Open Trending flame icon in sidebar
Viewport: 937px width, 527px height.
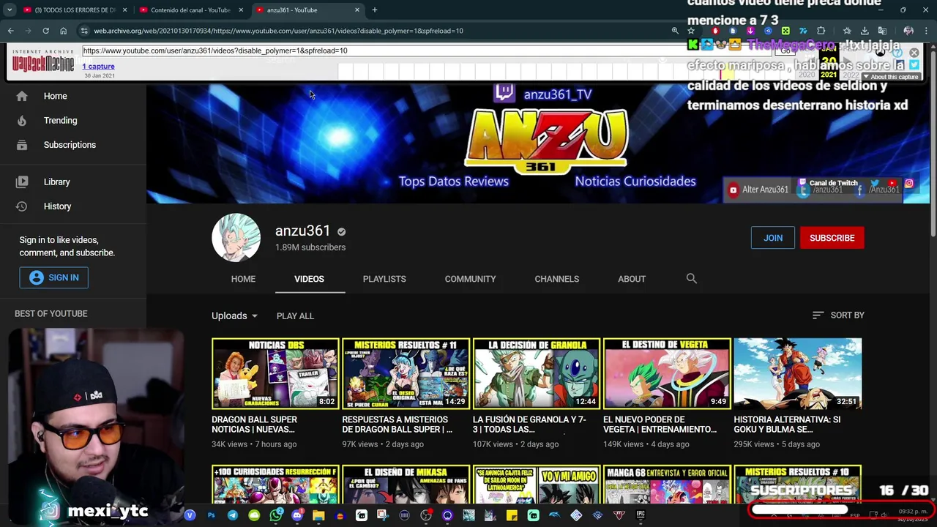(22, 120)
